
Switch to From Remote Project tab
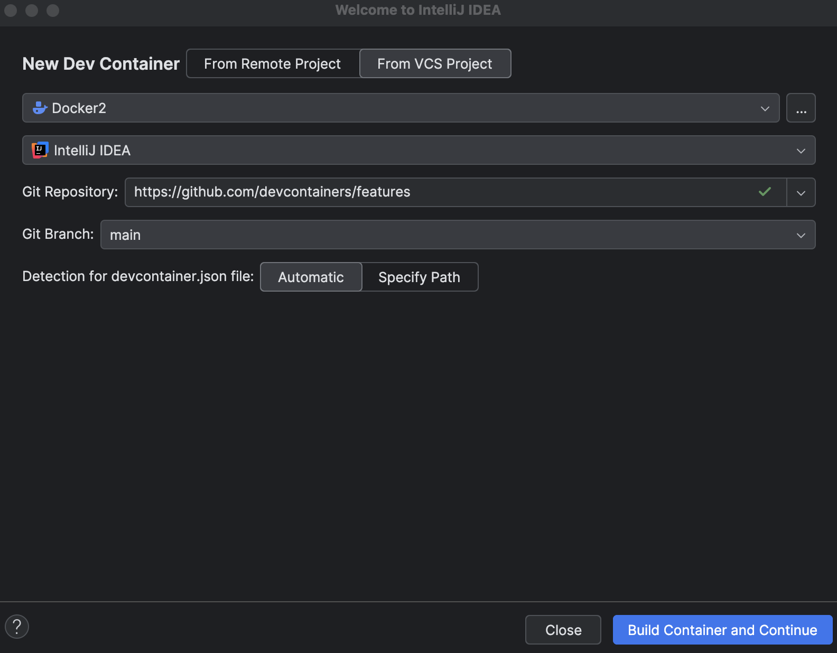coord(273,64)
